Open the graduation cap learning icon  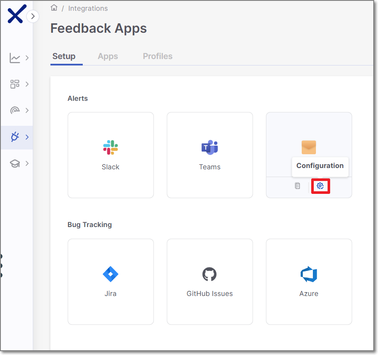(x=15, y=164)
